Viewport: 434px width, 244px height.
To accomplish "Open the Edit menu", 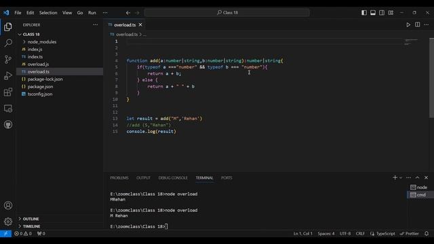I will 30,13.
